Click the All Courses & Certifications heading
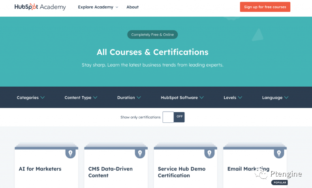Viewport: 312px width, 188px height. (152, 52)
